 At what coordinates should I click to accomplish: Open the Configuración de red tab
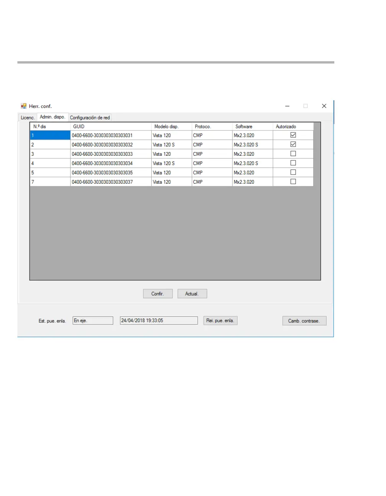coord(90,117)
